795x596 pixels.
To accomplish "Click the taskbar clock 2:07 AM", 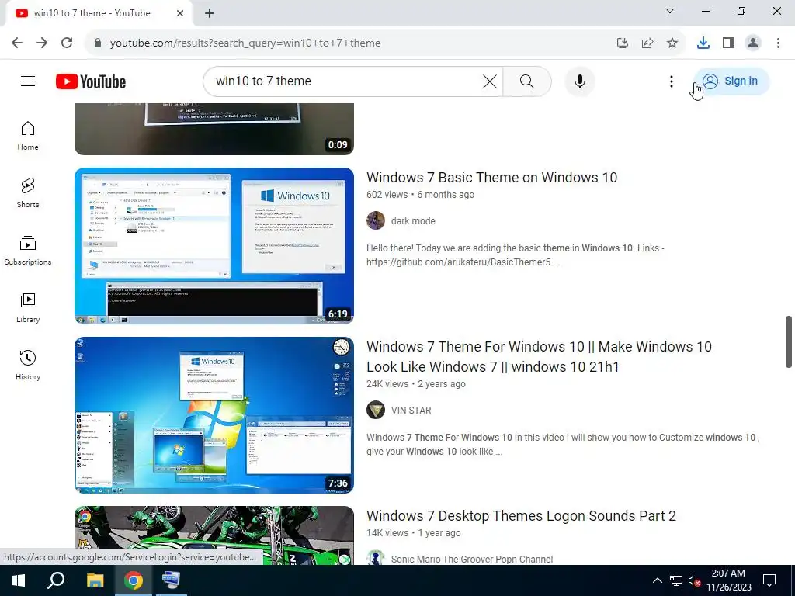I will coord(728,580).
